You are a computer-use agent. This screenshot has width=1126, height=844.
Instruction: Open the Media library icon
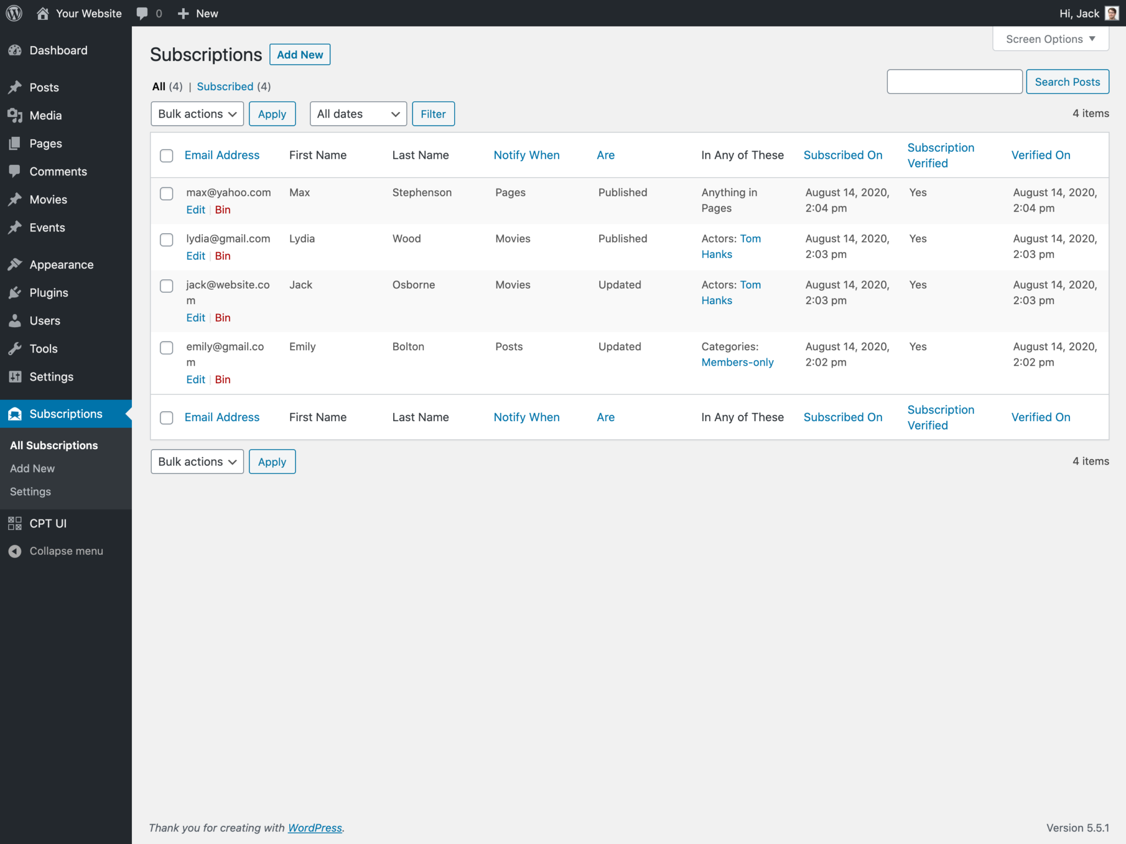(x=16, y=115)
